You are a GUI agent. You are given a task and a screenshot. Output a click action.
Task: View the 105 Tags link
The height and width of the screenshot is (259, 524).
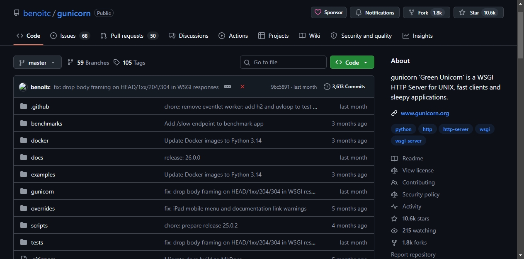pos(129,63)
